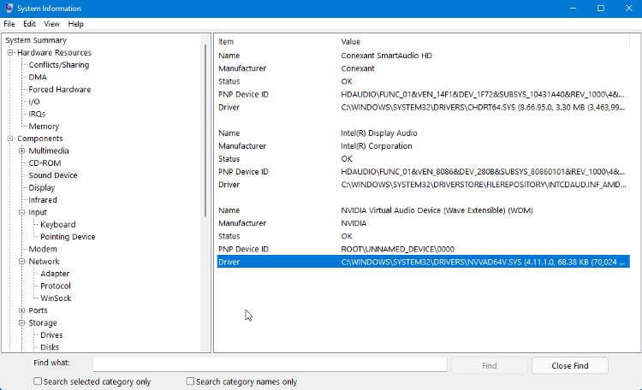The image size is (642, 390).
Task: Enable Search selected category only checkbox
Action: pyautogui.click(x=38, y=381)
